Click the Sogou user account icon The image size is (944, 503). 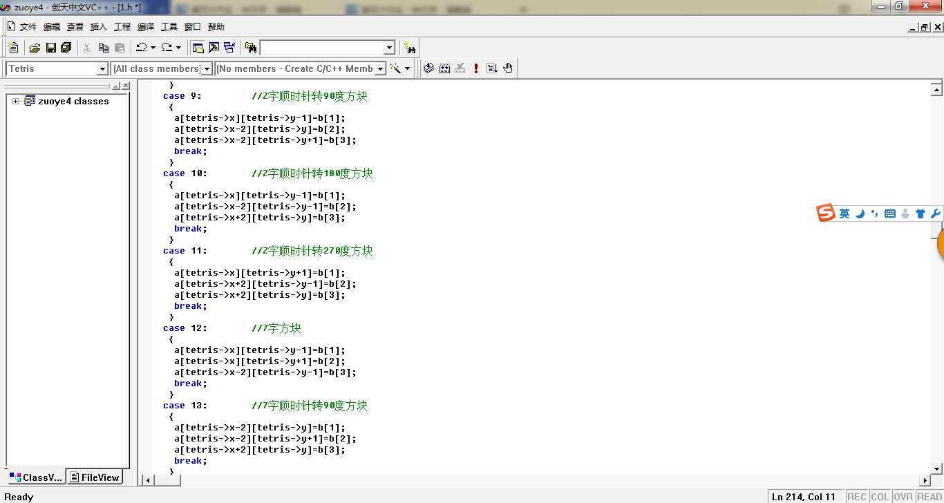point(905,214)
